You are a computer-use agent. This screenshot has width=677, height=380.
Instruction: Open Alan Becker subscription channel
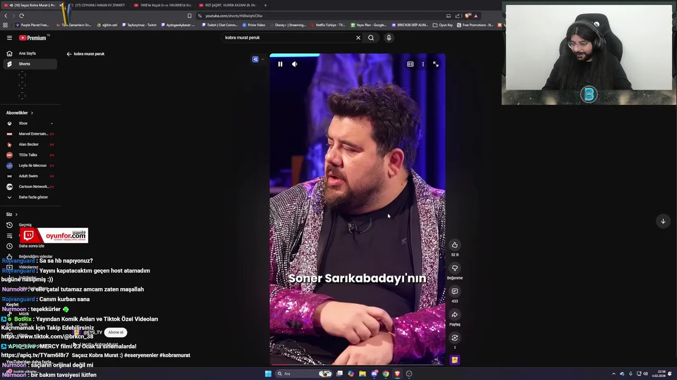pyautogui.click(x=29, y=145)
